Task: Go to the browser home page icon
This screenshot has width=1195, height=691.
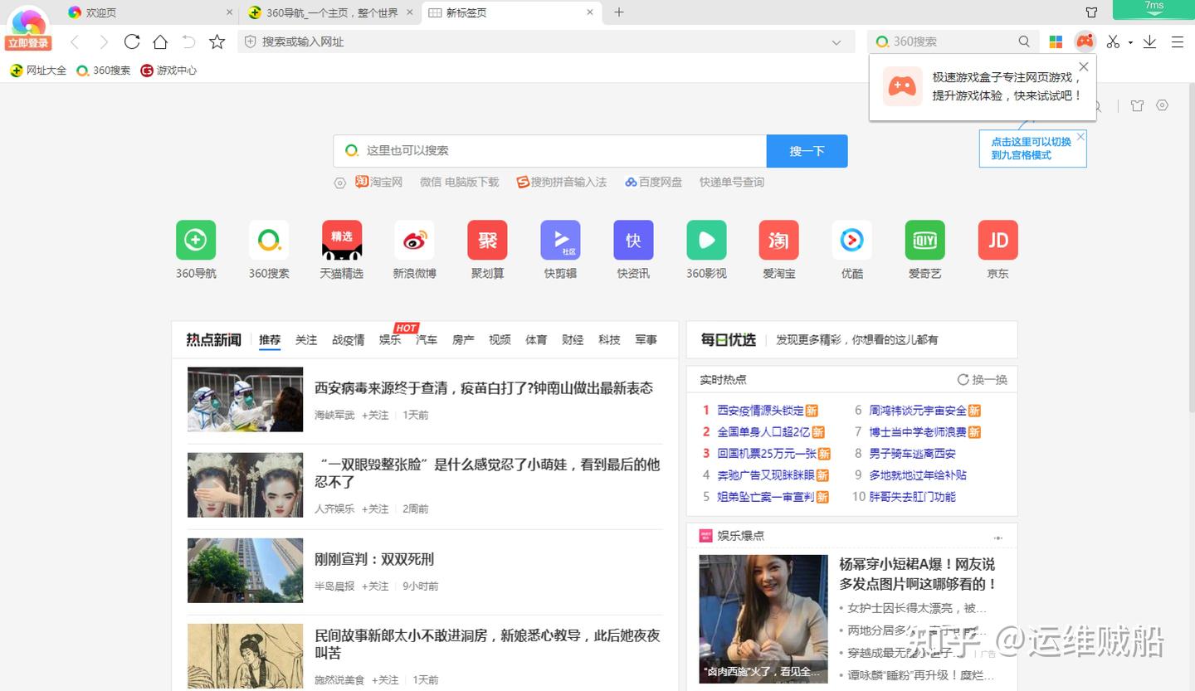Action: pos(160,41)
